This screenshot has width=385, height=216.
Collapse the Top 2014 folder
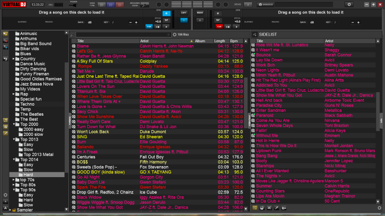click(14, 160)
